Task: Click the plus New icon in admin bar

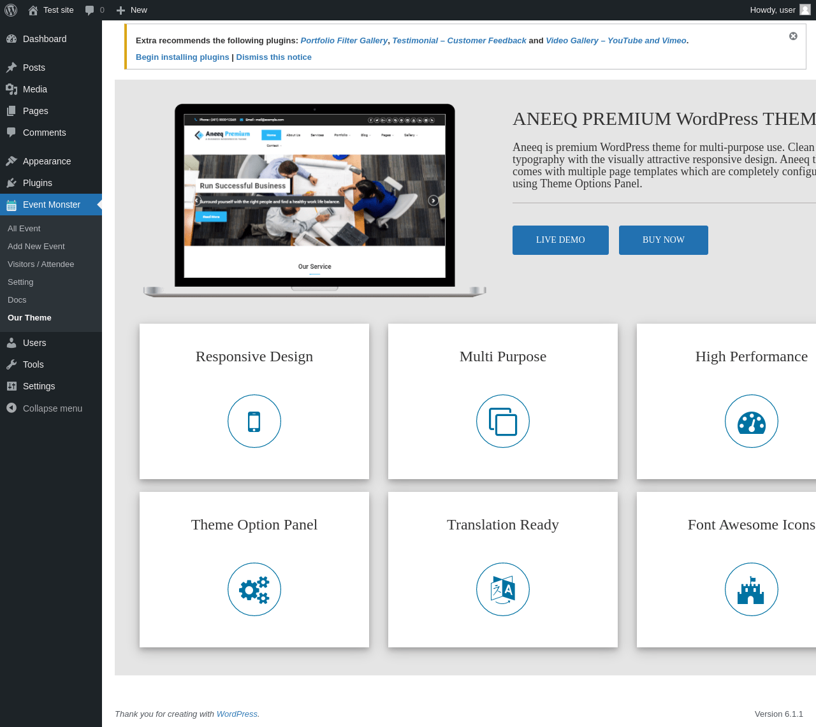Action: pos(120,10)
